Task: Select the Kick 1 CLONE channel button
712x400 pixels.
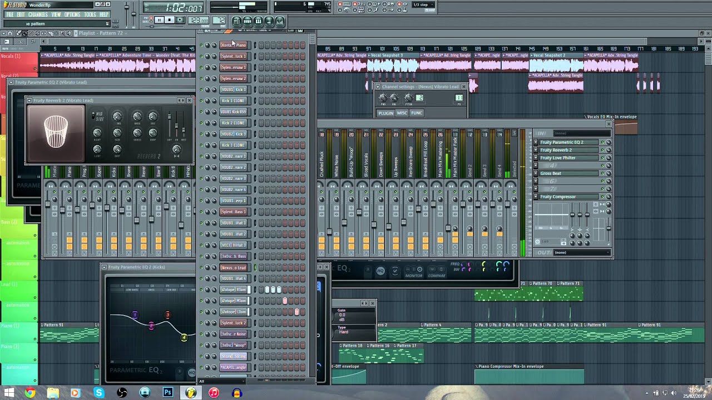Action: pos(233,101)
